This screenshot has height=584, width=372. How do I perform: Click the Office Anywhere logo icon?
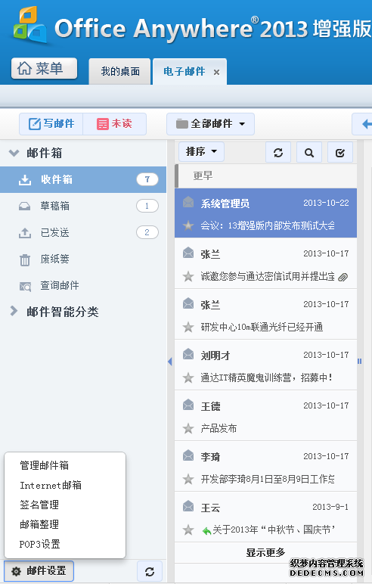[x=29, y=24]
